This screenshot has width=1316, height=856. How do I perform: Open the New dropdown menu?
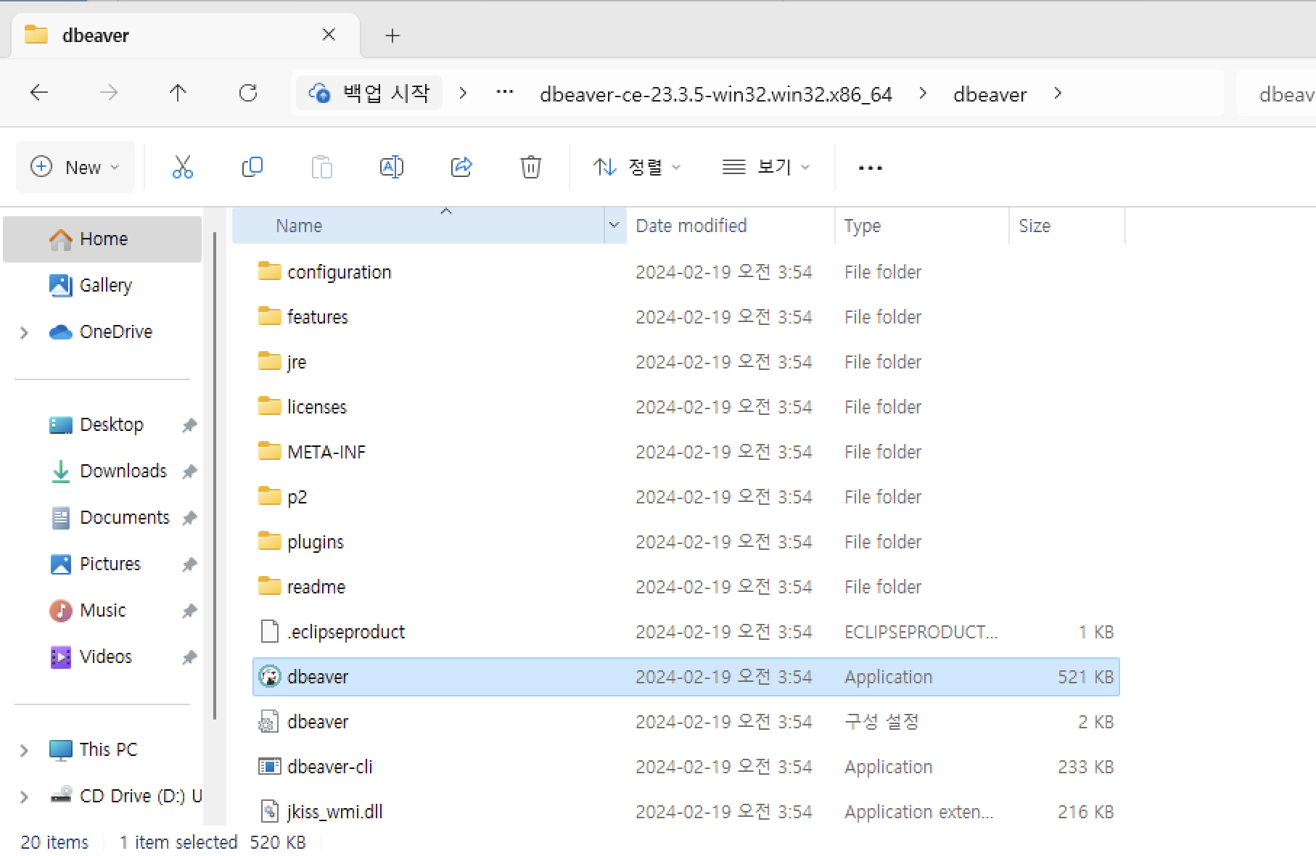click(x=75, y=167)
